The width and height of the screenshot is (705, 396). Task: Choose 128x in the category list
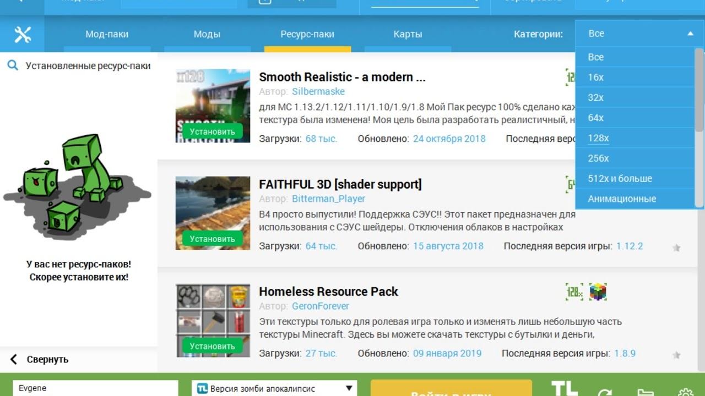tap(635, 138)
